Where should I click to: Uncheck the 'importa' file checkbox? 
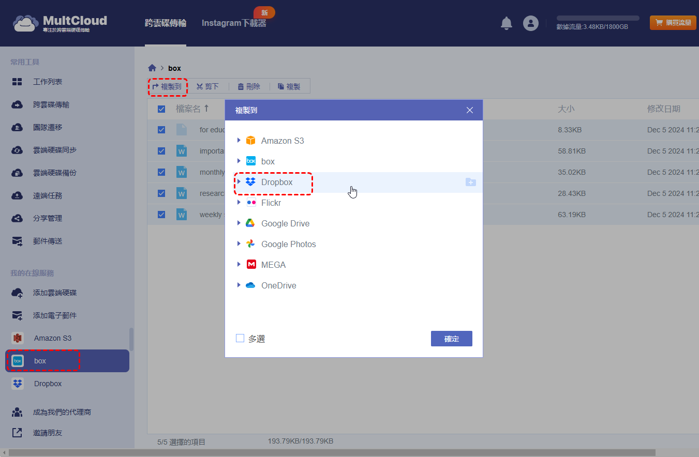pyautogui.click(x=161, y=151)
